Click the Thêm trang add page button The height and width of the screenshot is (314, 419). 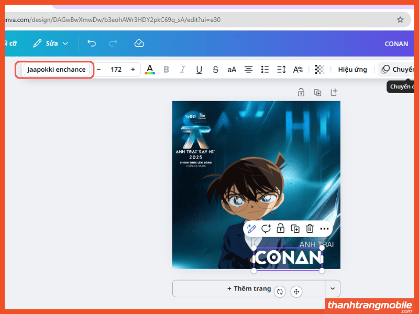click(249, 289)
